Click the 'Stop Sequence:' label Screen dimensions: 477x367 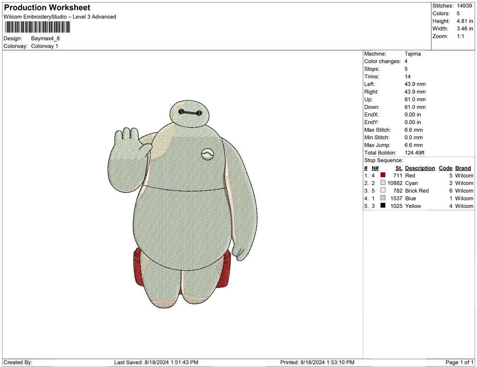384,160
